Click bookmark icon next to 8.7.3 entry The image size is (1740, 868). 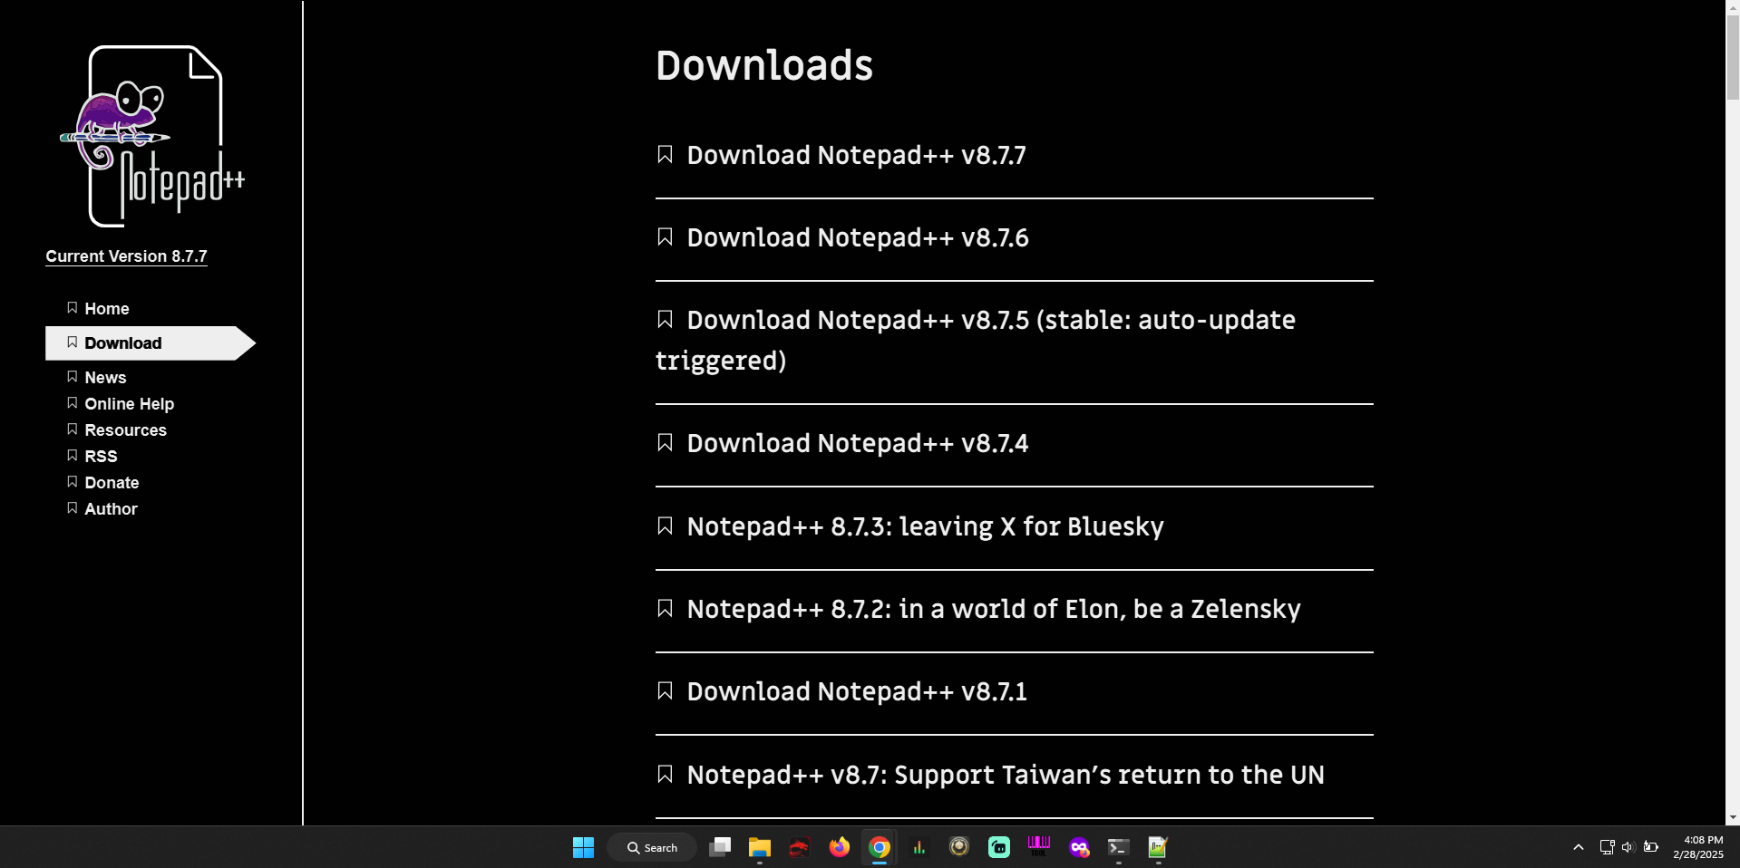point(665,526)
